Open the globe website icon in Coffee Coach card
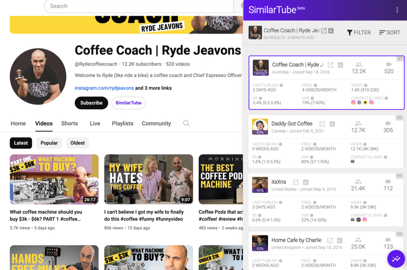The width and height of the screenshot is (407, 270). tap(359, 102)
